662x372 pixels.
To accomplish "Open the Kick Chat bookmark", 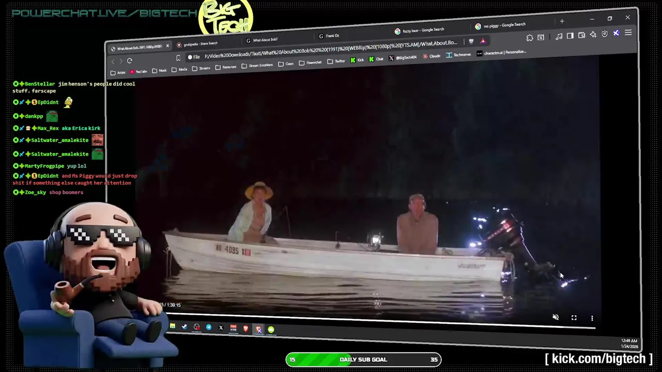I will click(x=376, y=59).
